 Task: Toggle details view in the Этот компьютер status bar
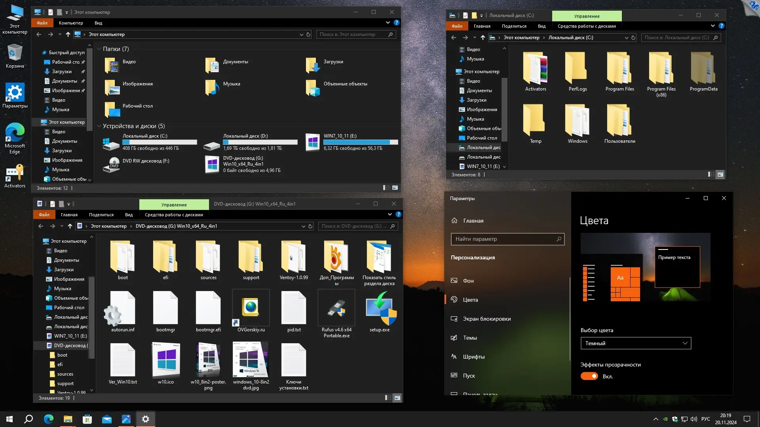tap(386, 188)
